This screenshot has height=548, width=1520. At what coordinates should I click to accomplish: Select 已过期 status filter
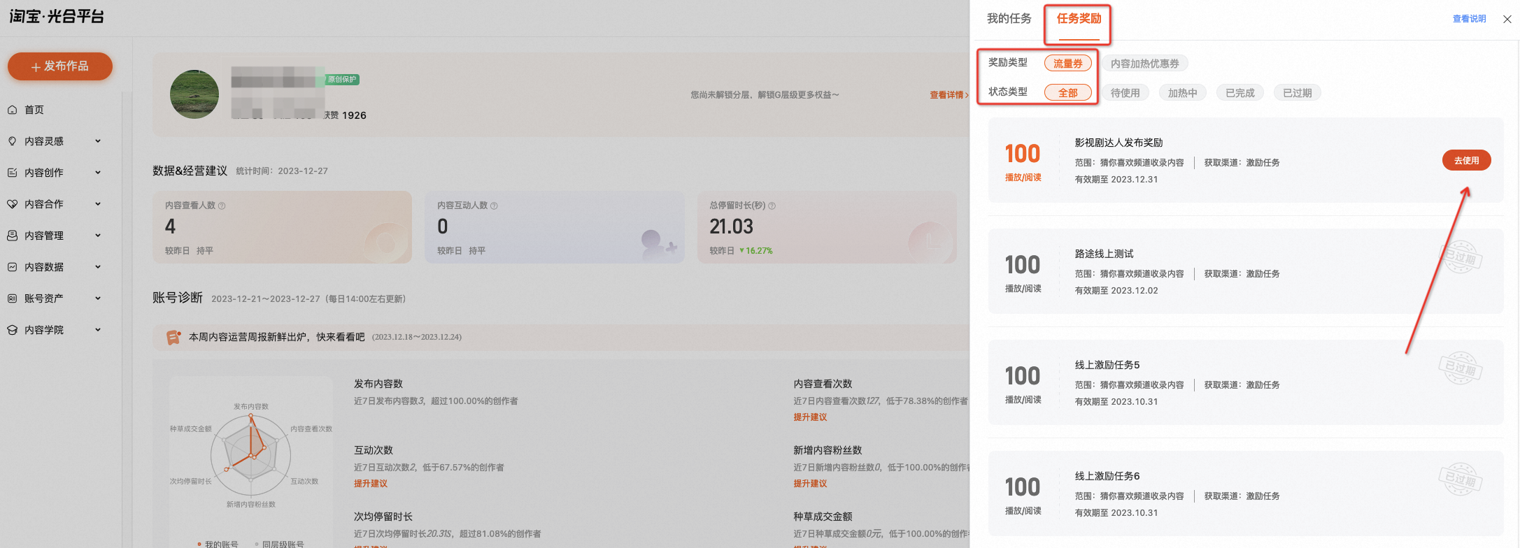click(1298, 93)
